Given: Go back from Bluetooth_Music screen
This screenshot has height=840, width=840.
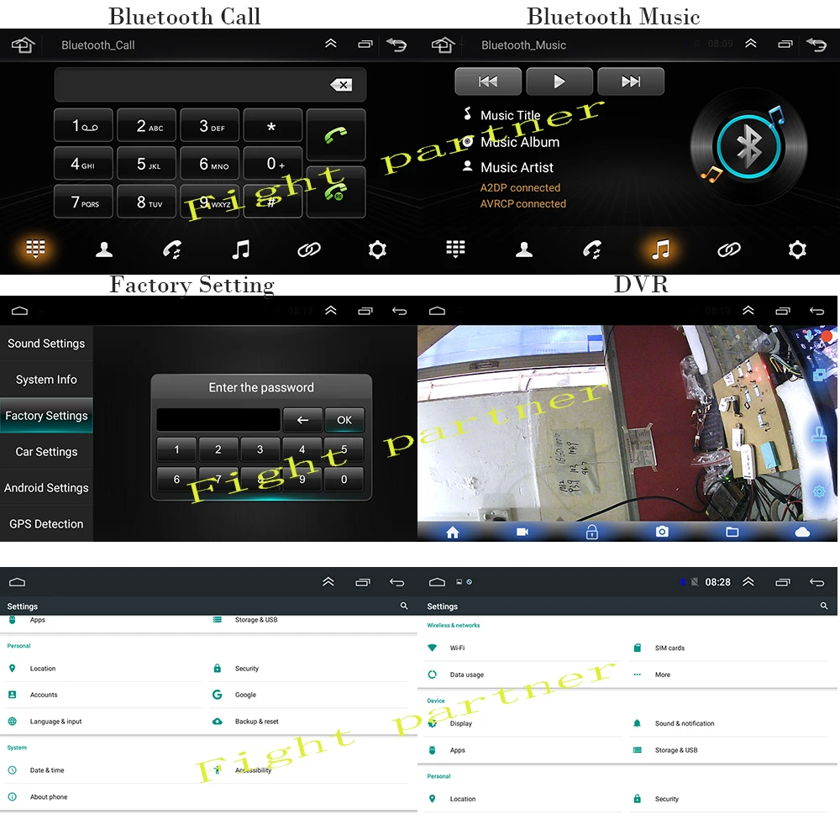Looking at the screenshot, I should (x=816, y=45).
